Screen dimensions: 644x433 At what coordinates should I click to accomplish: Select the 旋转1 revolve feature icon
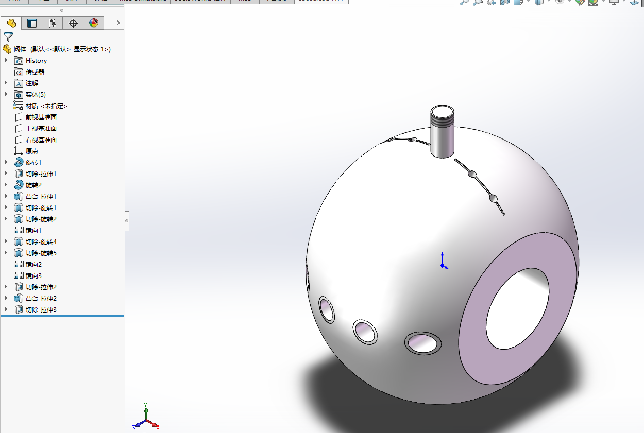(x=19, y=163)
